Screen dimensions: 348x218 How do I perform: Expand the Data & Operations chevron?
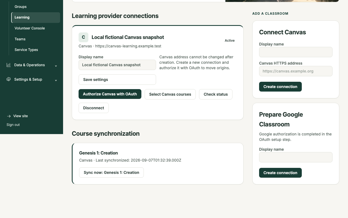tap(56, 66)
